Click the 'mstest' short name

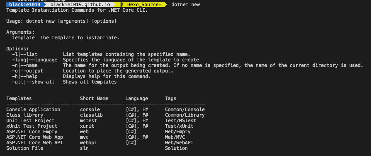point(88,121)
